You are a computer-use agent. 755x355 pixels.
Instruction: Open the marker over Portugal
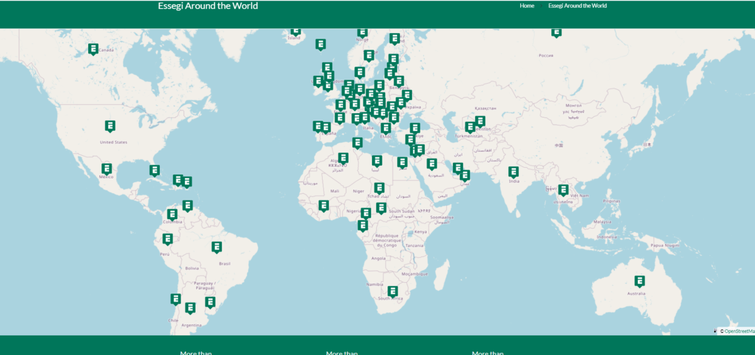[x=318, y=126]
